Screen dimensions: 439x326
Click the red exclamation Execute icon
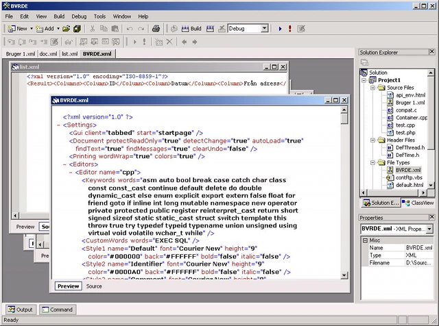point(289,29)
